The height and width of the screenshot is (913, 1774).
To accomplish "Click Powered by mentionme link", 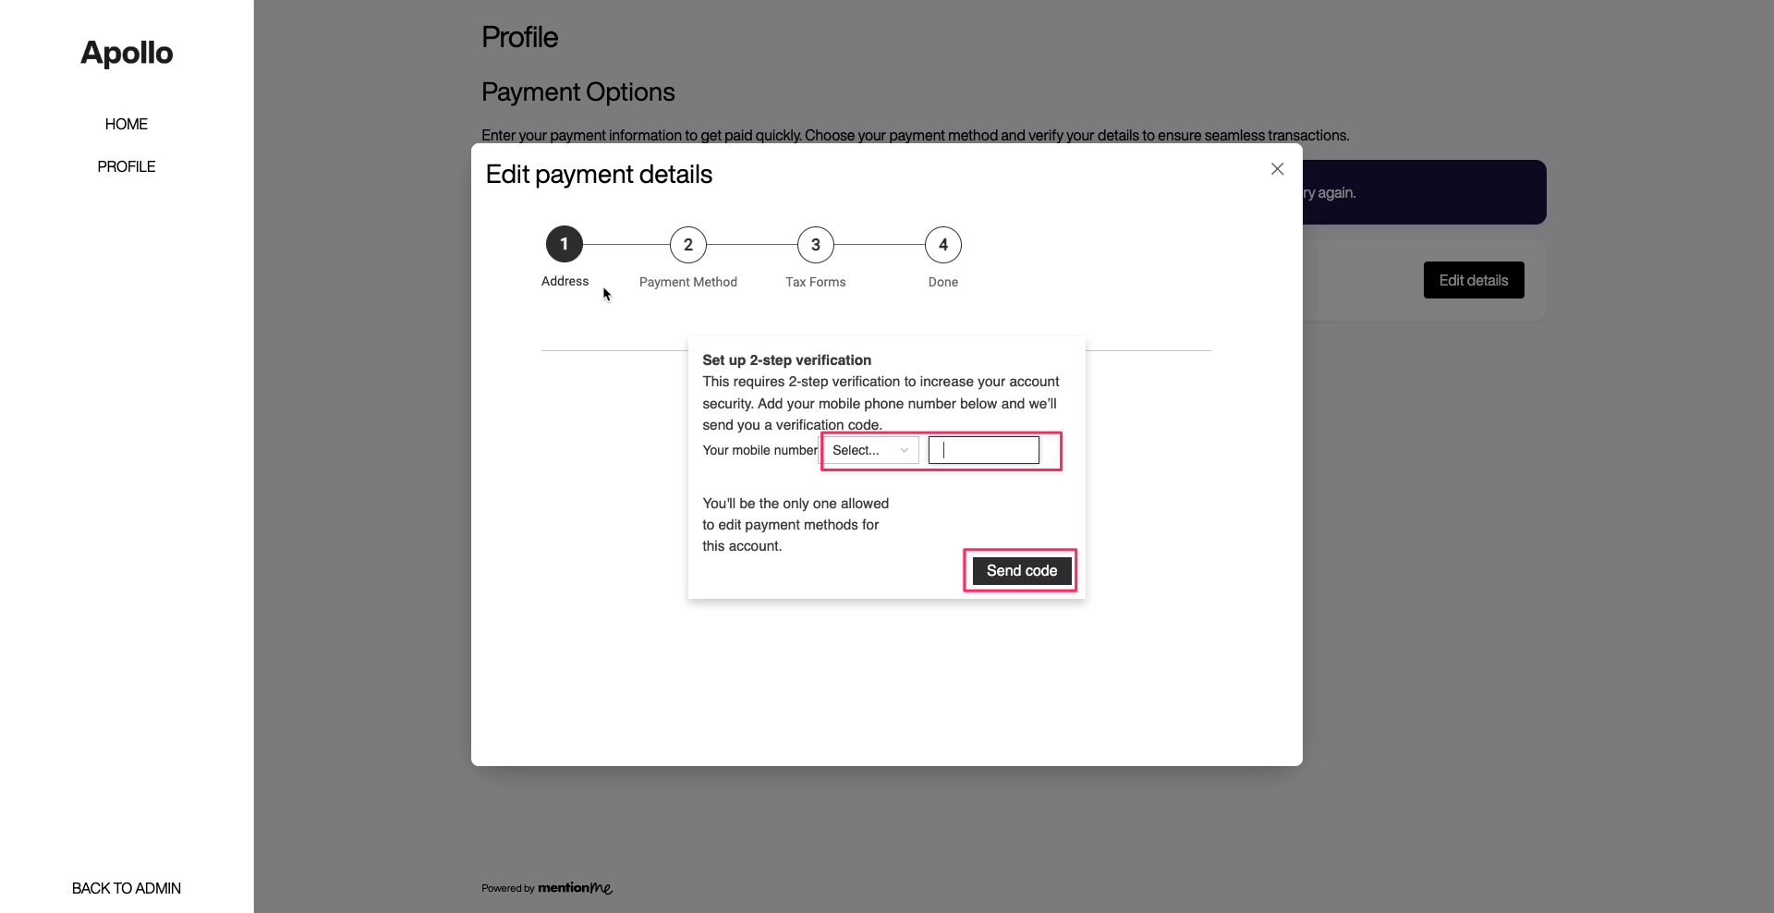I will [546, 887].
